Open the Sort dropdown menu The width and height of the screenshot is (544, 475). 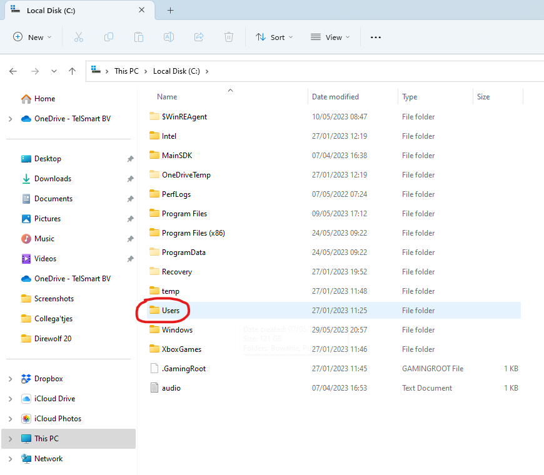[x=274, y=37]
